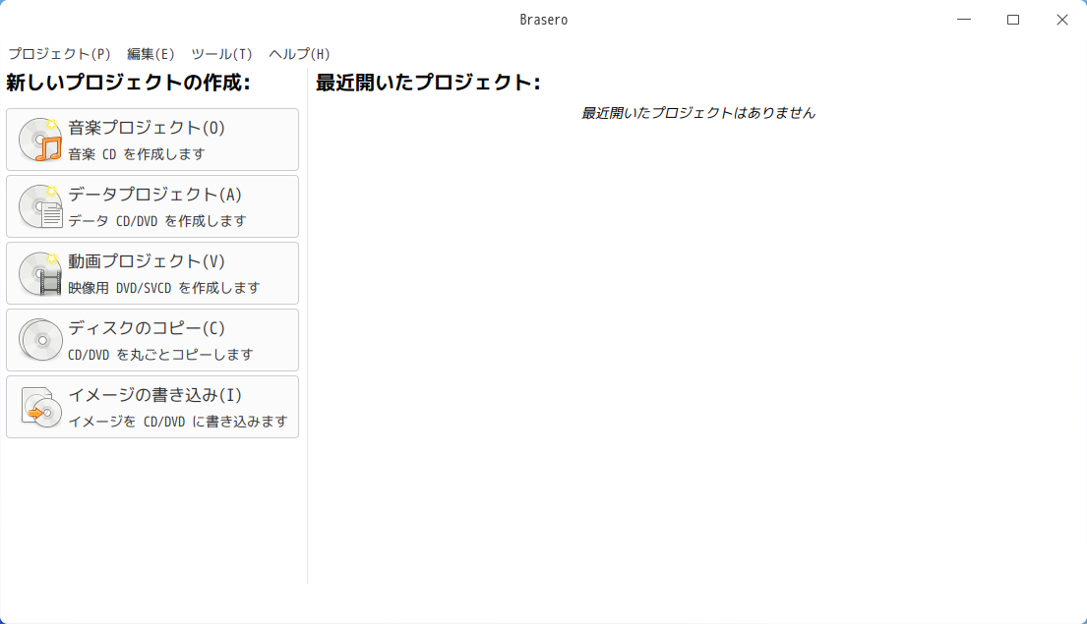Open the プロジェクト(P) menu

click(x=59, y=54)
